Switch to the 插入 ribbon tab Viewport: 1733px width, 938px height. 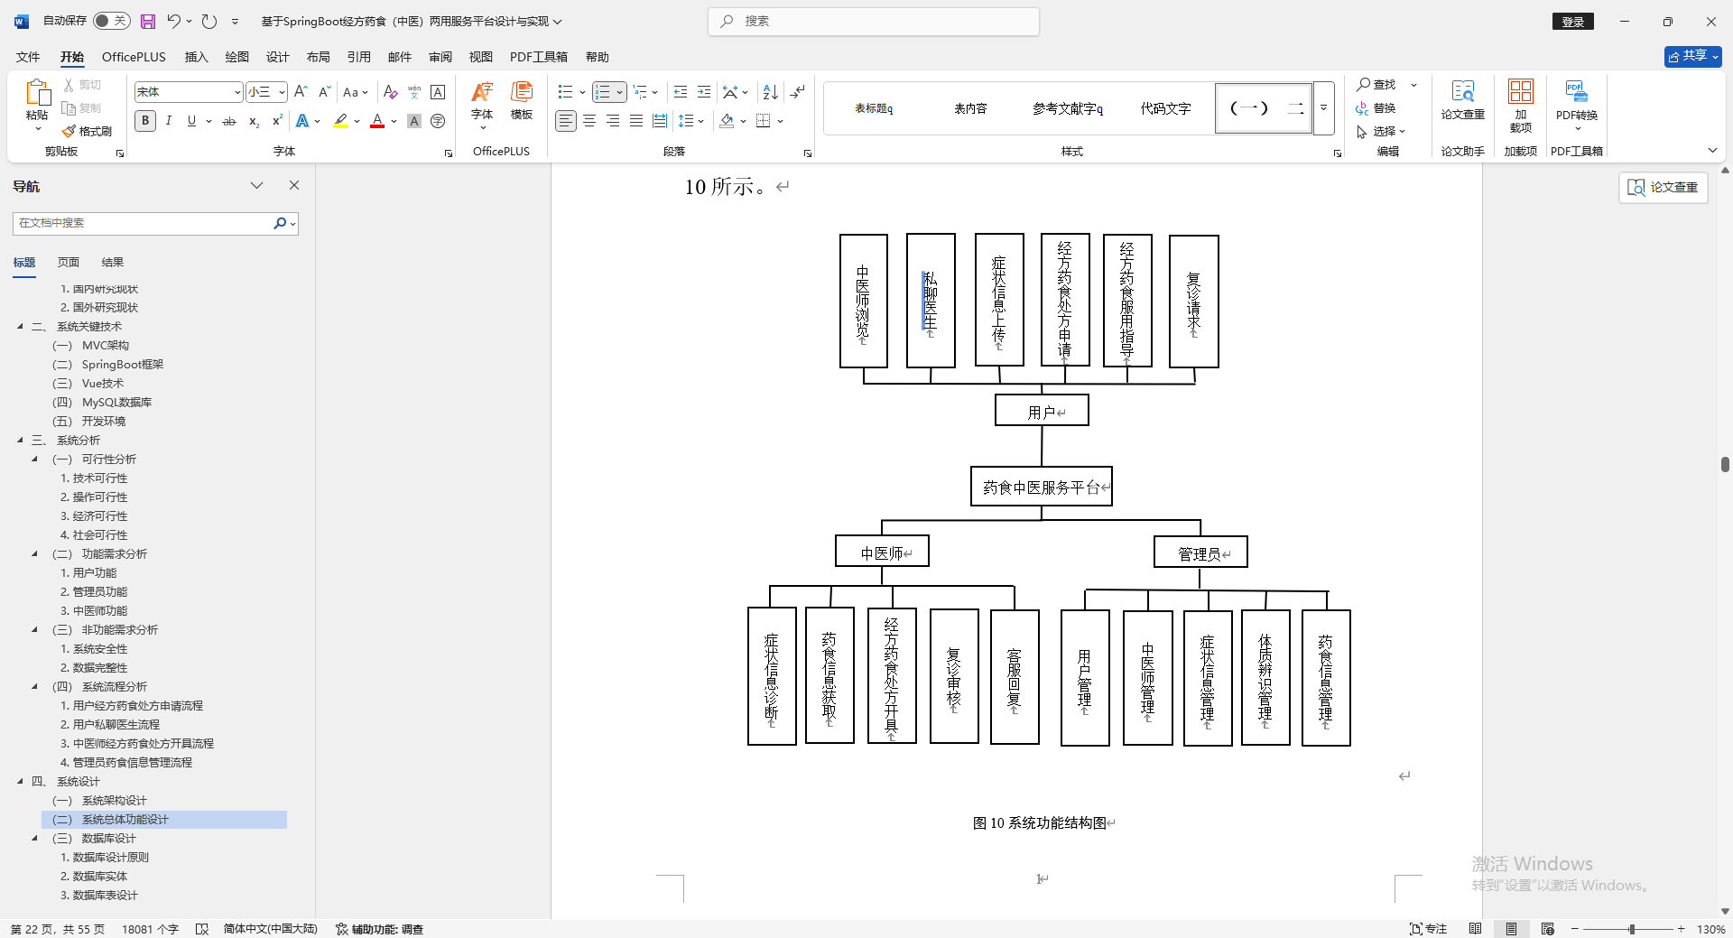pos(195,57)
